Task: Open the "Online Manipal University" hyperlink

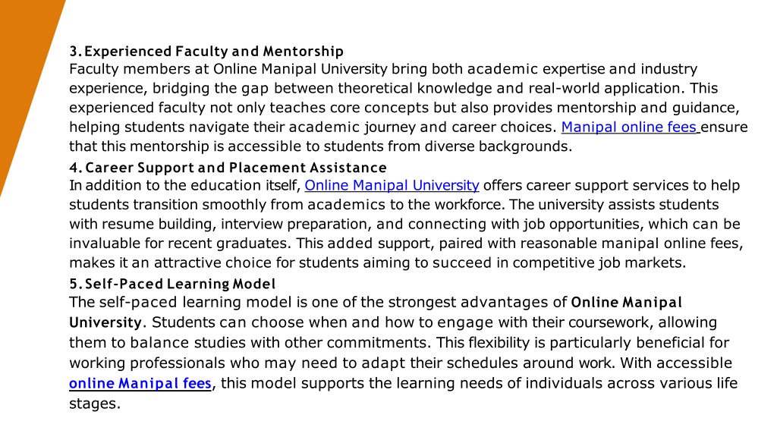Action: [x=392, y=185]
